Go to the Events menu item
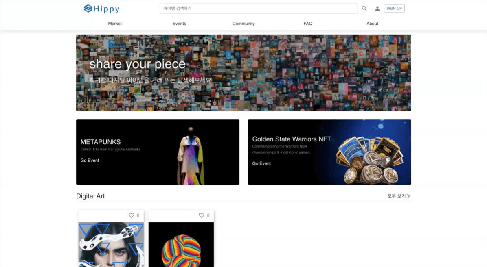The height and width of the screenshot is (267, 487). (179, 24)
